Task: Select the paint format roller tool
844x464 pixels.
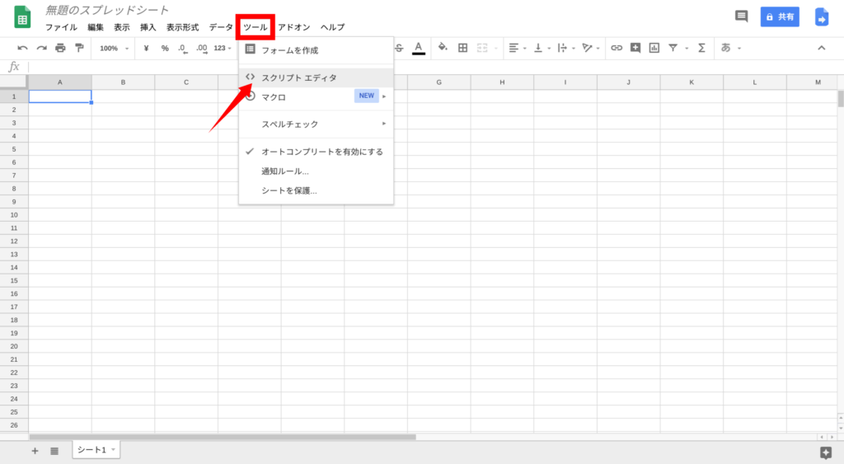Action: click(x=79, y=48)
